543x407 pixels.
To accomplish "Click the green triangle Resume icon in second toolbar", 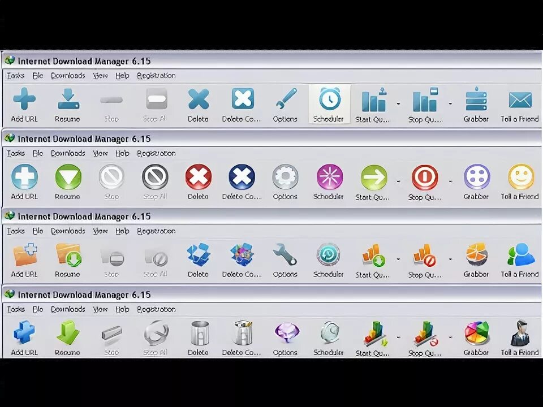I will click(x=68, y=176).
